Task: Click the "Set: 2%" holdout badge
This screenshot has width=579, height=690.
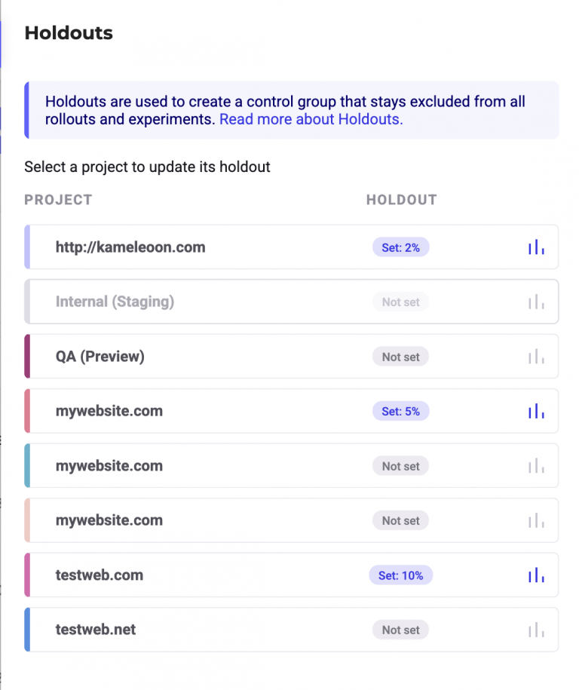Action: coord(400,247)
